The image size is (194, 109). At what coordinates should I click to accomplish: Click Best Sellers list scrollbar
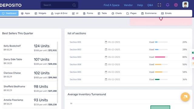point(57,72)
